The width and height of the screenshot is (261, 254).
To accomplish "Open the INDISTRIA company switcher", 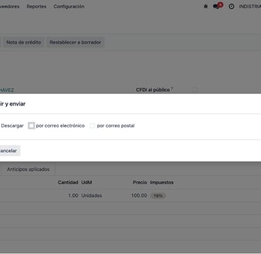I will (x=250, y=6).
